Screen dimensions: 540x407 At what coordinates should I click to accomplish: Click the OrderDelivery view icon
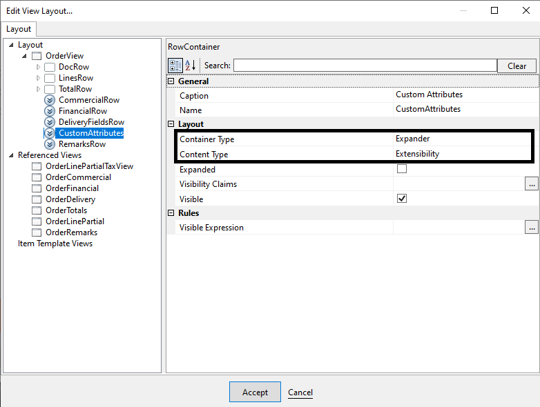[x=37, y=199]
